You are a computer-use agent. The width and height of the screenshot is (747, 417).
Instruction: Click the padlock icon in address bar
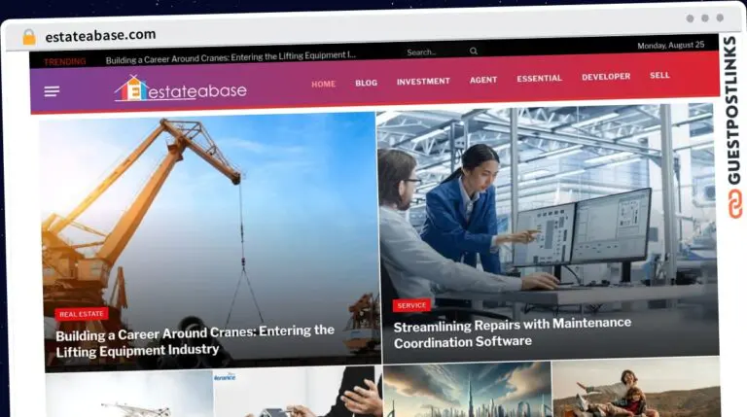[29, 36]
